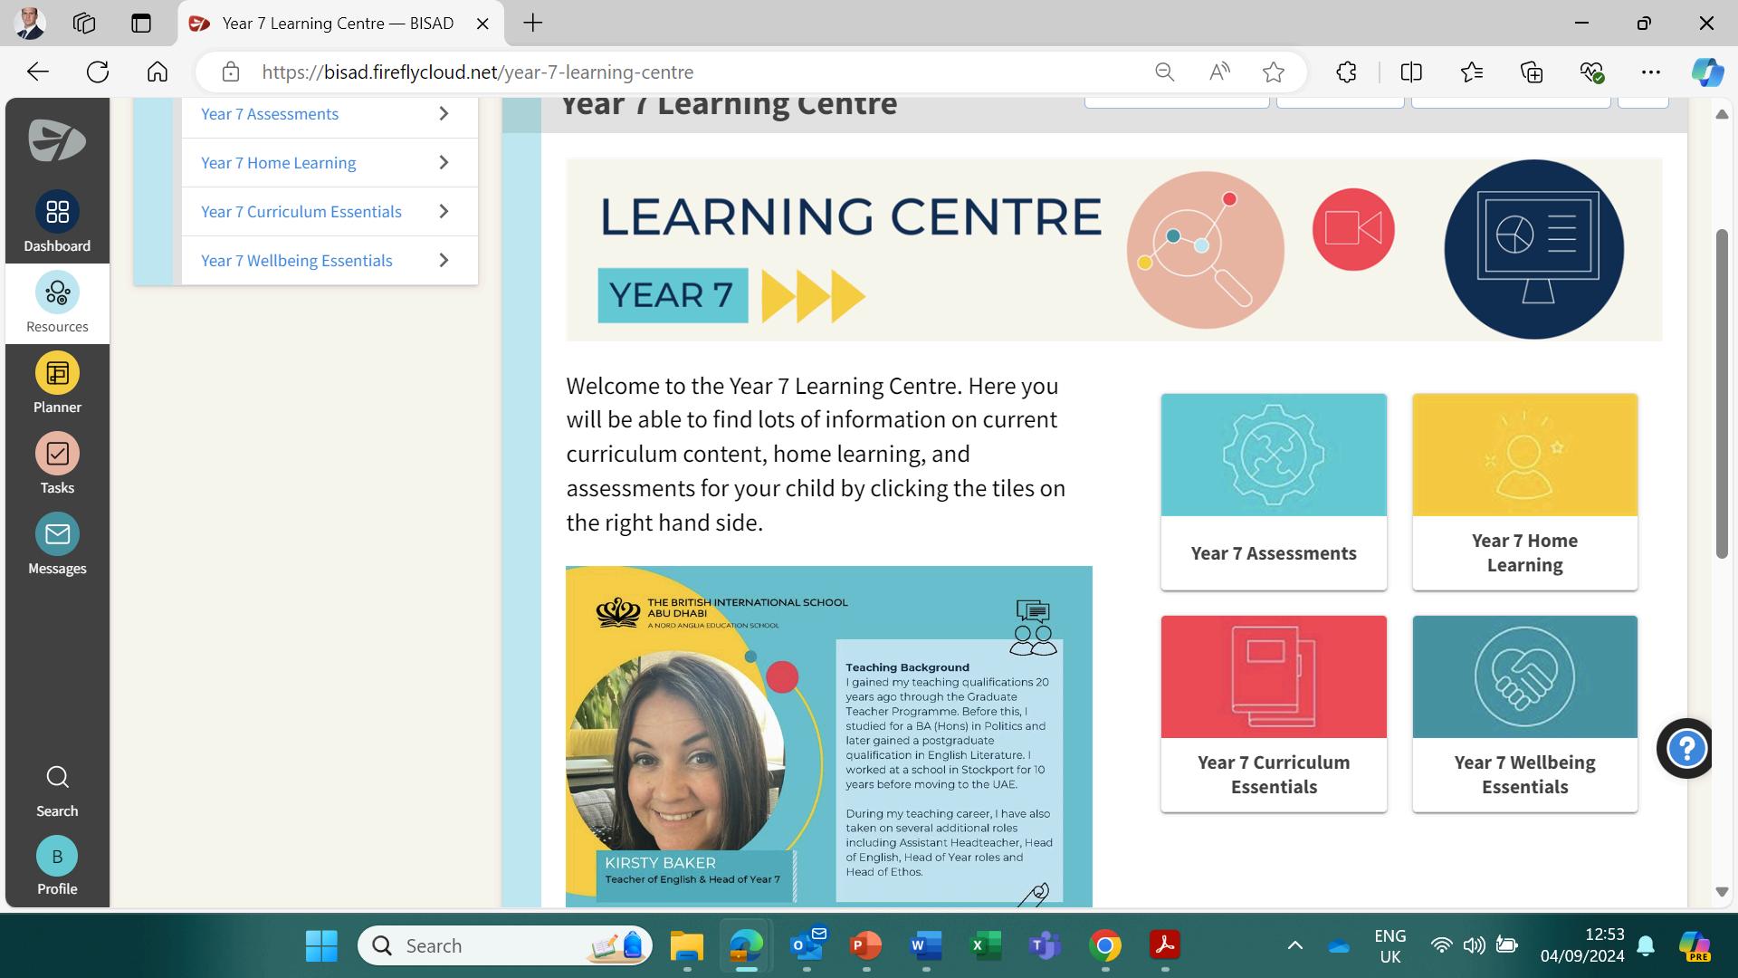1738x978 pixels.
Task: Open Microsoft Teams from the taskbar
Action: pos(1045,946)
